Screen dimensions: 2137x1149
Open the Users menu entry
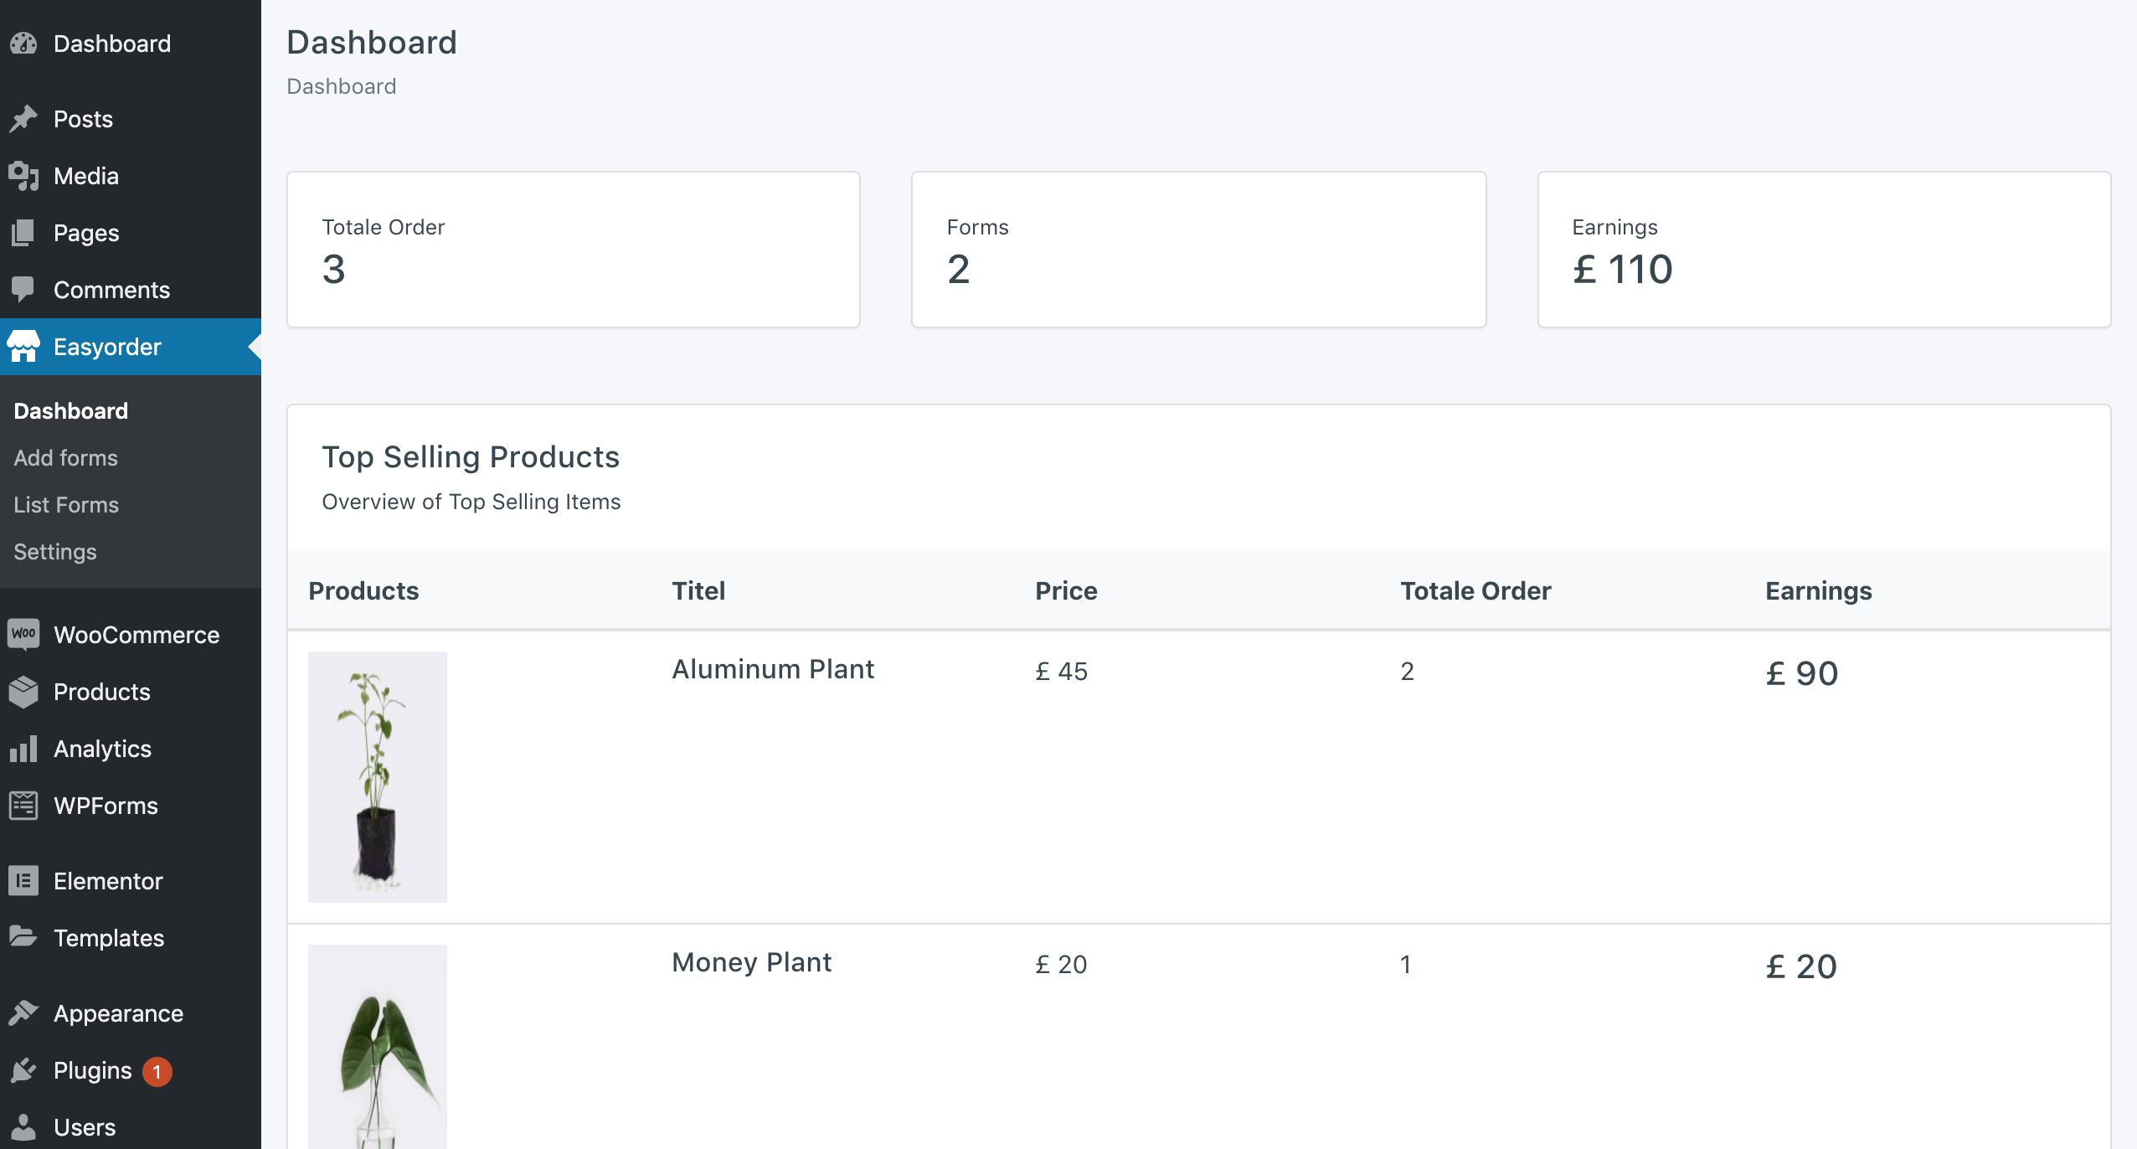pos(85,1127)
